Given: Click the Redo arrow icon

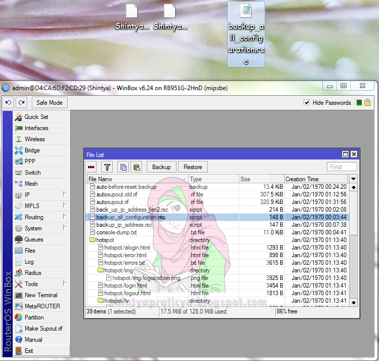Looking at the screenshot, I should point(22,103).
